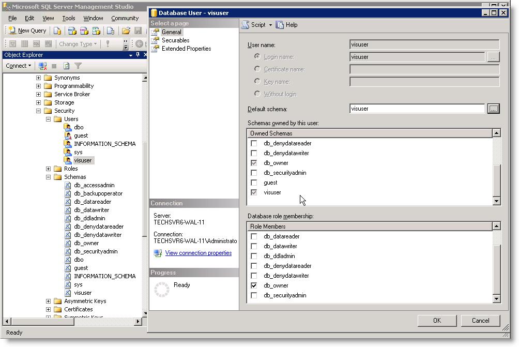Open the Tools menu
This screenshot has height=347, width=519.
(69, 18)
